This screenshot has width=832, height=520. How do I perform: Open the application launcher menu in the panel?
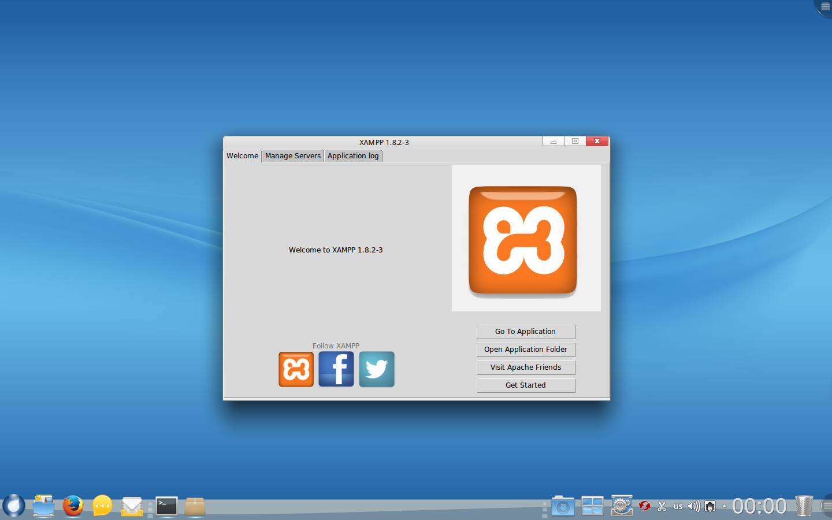pos(13,506)
